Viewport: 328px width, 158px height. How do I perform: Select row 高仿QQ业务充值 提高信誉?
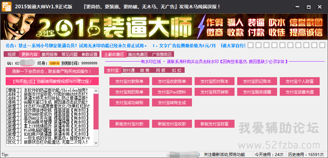coord(48,118)
